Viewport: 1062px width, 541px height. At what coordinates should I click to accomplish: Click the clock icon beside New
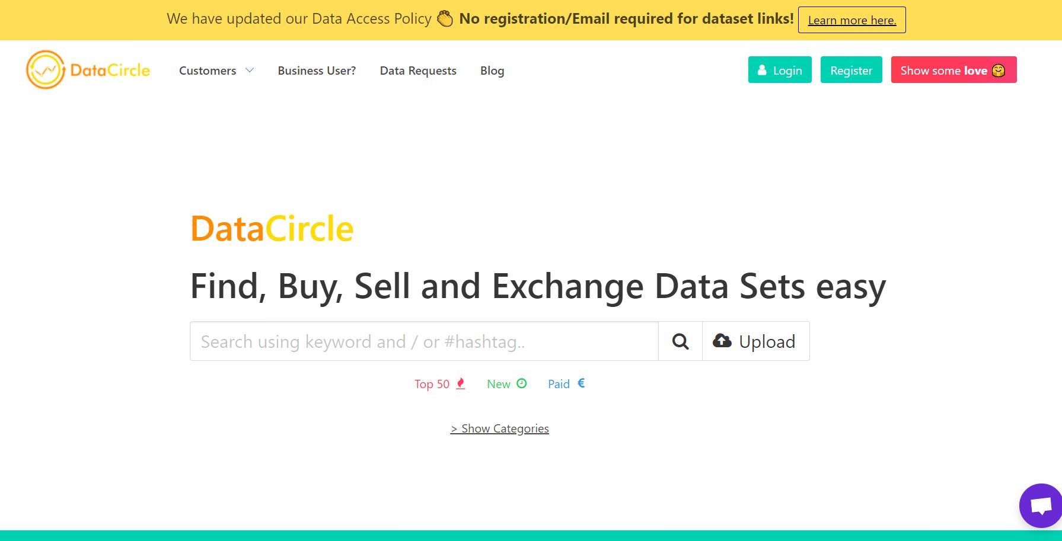tap(522, 383)
